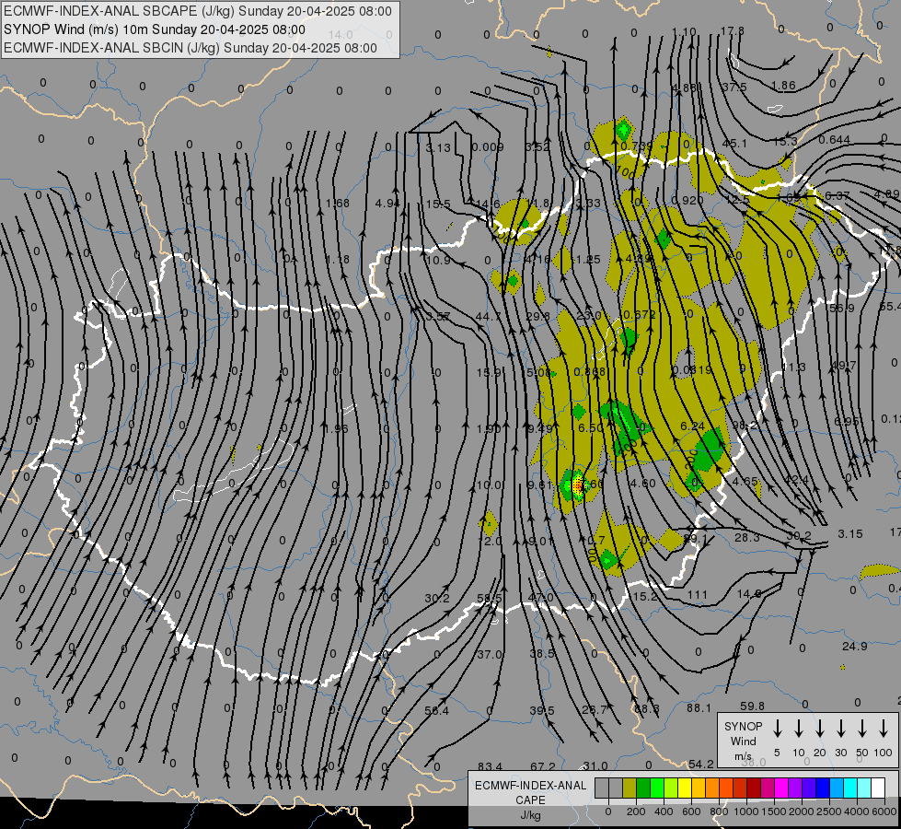Click the map value '38.5'
Viewport: 901px width, 829px height.
(x=542, y=654)
